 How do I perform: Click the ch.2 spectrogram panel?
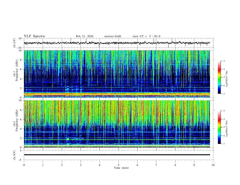pyautogui.click(x=117, y=124)
